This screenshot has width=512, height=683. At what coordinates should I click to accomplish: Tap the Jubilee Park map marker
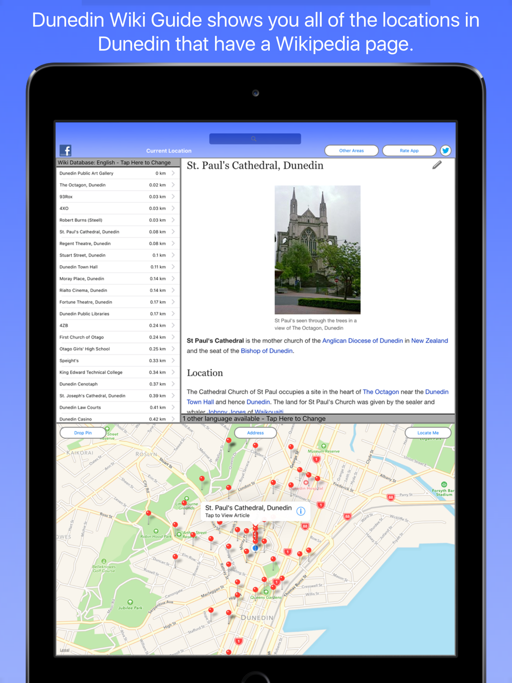pos(130,602)
